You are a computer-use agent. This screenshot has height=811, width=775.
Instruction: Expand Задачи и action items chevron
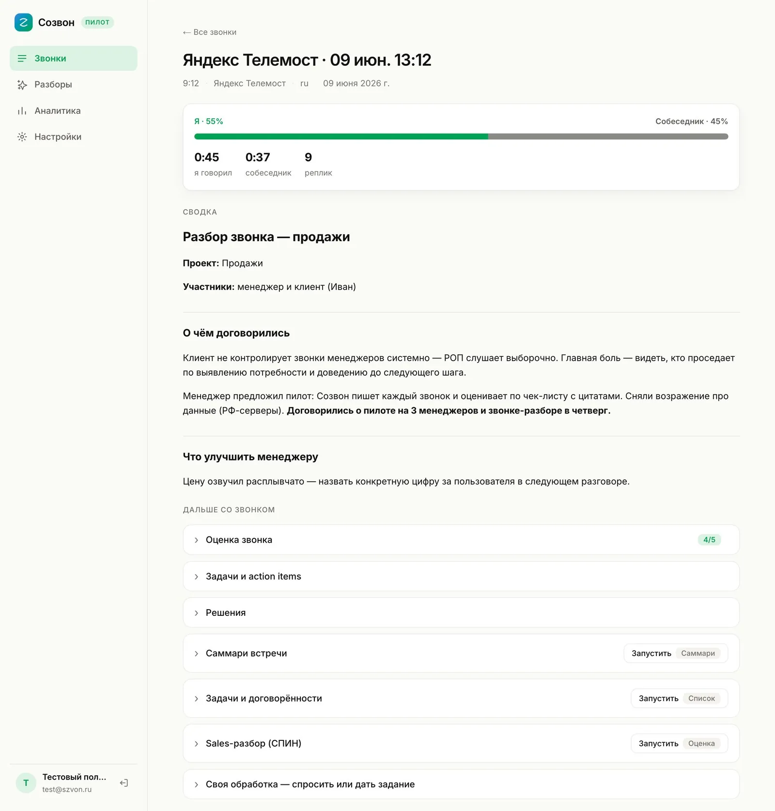pyautogui.click(x=196, y=577)
